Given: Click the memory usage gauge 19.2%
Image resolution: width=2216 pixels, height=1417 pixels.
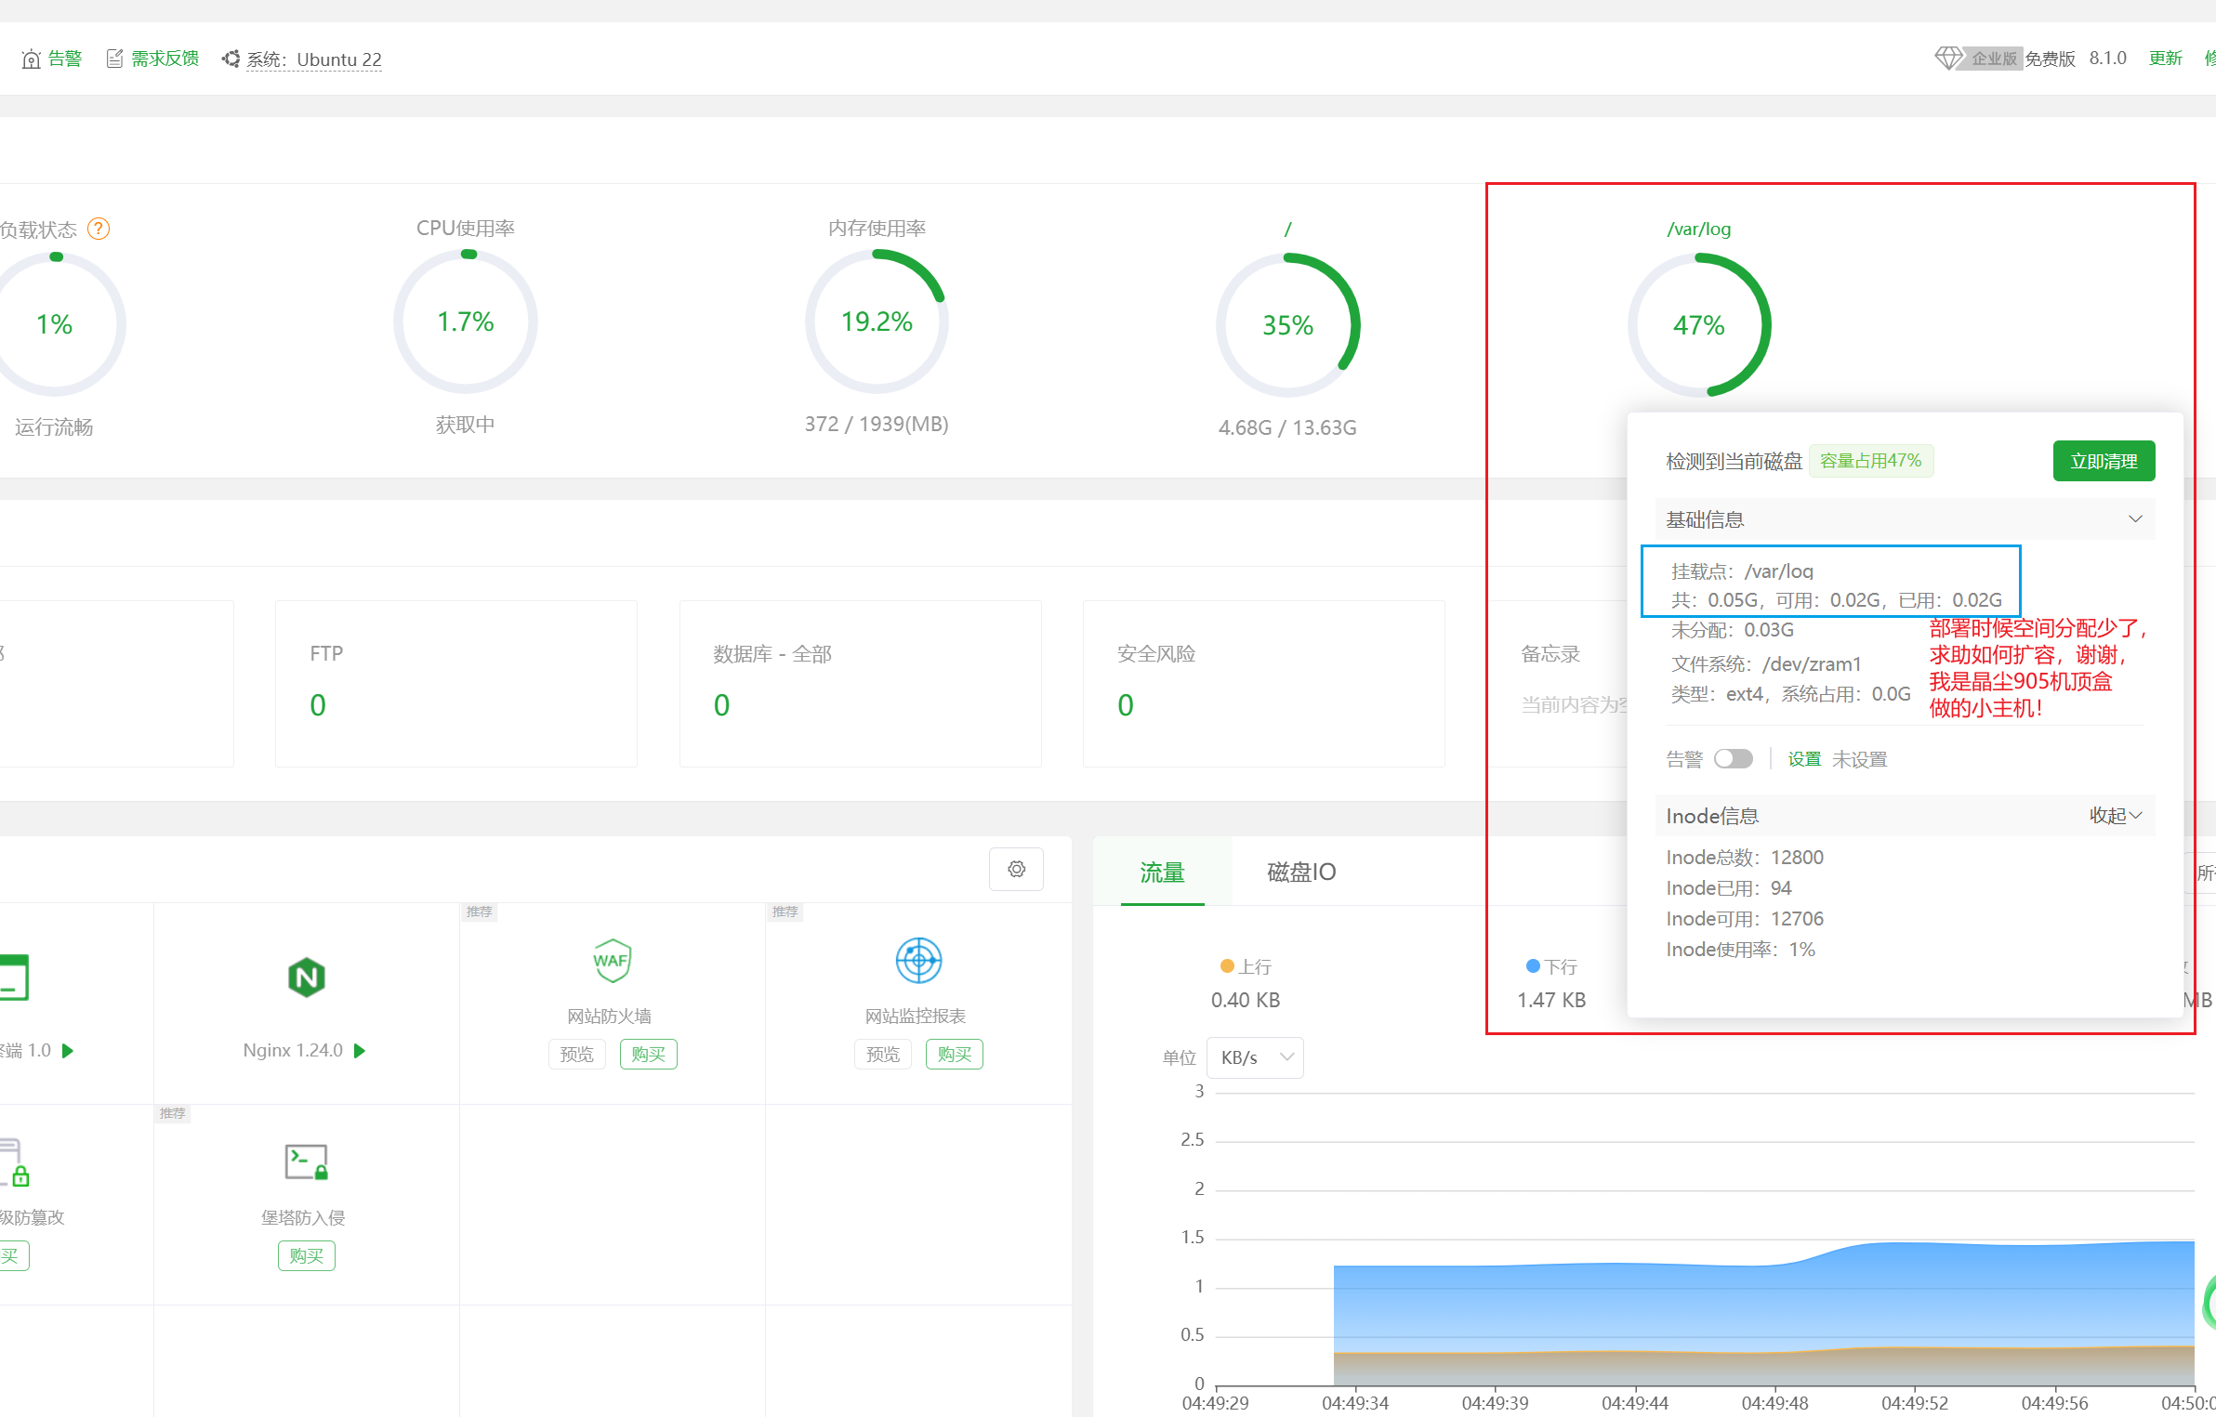Looking at the screenshot, I should click(x=877, y=321).
